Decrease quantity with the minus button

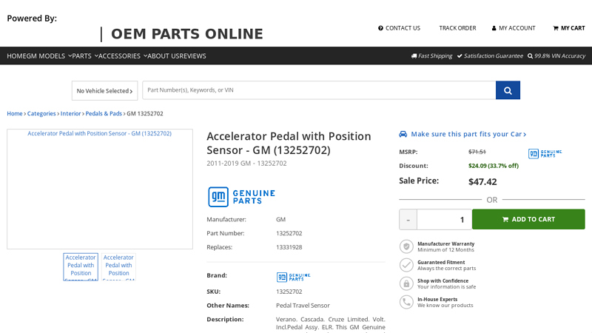pos(408,220)
